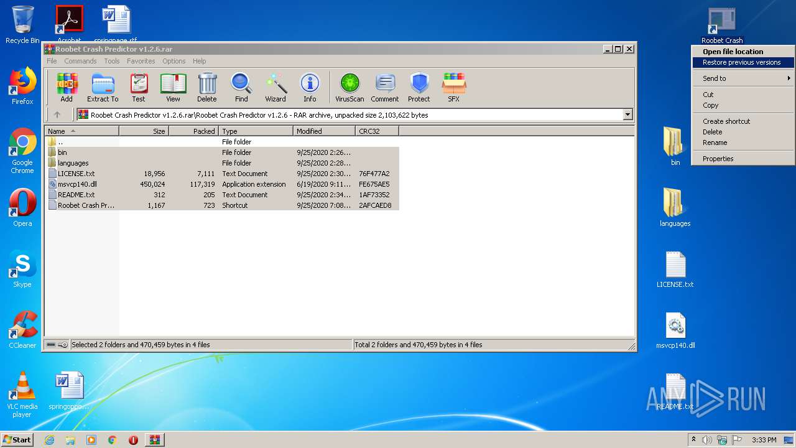Viewport: 796px width, 448px height.
Task: Select Skype desktop icon
Action: 22,269
